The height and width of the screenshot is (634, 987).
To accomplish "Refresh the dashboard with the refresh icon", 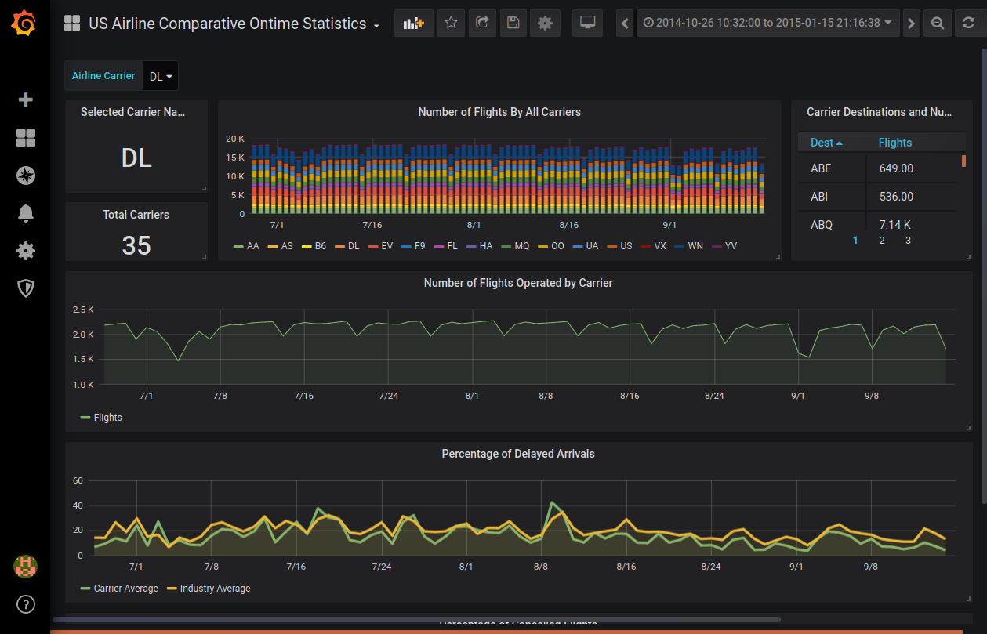I will tap(967, 23).
